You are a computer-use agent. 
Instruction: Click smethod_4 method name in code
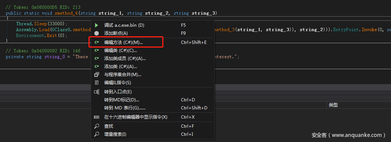(66, 13)
